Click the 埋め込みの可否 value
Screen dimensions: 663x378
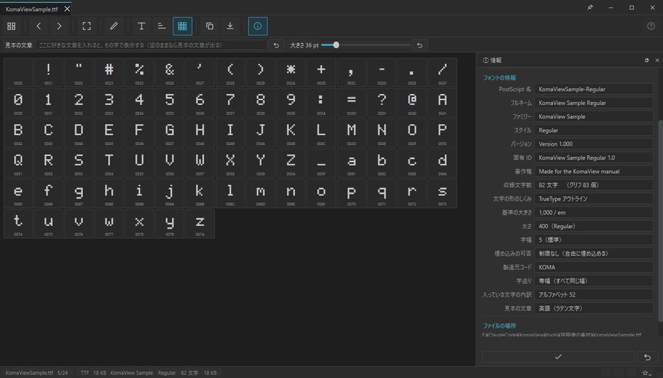tap(594, 253)
